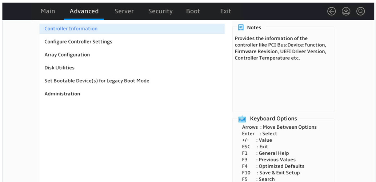The height and width of the screenshot is (182, 376).
Task: Click the Keyboard Options keyboard icon
Action: coord(242,119)
